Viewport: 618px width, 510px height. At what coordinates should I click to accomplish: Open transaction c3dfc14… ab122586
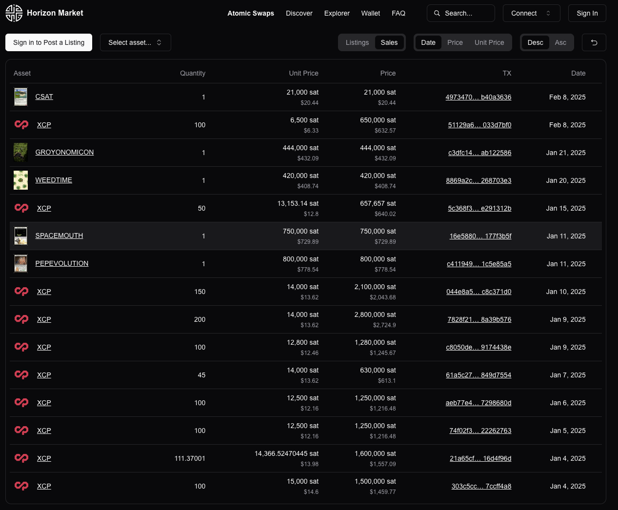(x=480, y=153)
